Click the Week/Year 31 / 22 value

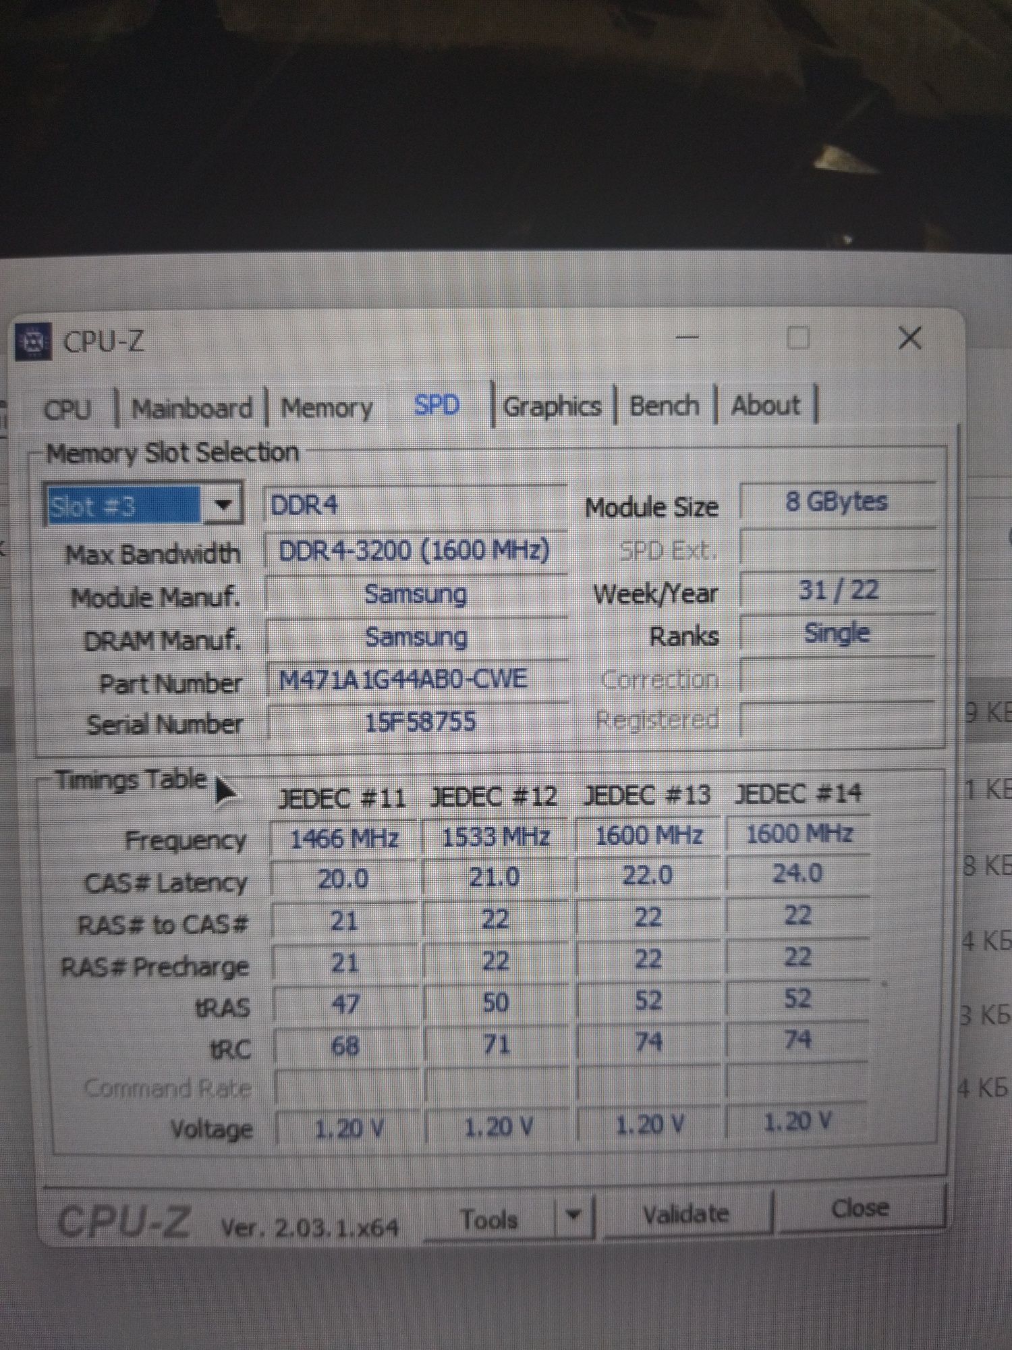[837, 591]
